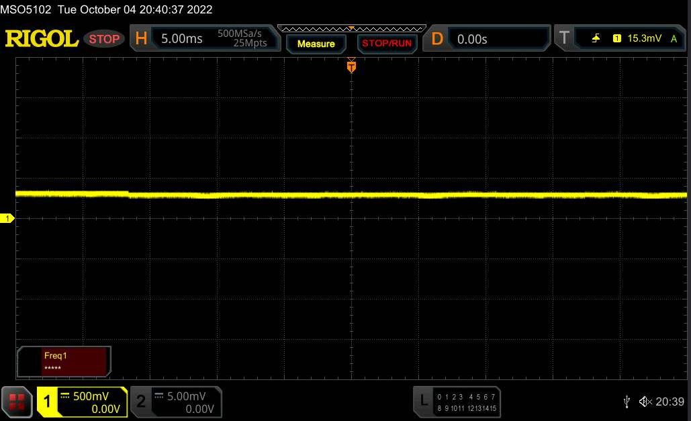Click the RIGOL logo
Image resolution: width=691 pixels, height=421 pixels.
(x=42, y=39)
